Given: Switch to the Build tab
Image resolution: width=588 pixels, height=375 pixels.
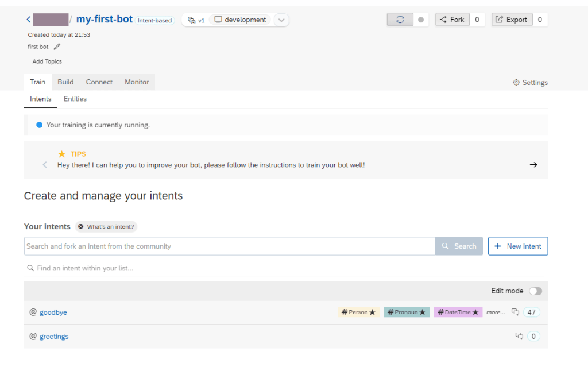Looking at the screenshot, I should [65, 82].
